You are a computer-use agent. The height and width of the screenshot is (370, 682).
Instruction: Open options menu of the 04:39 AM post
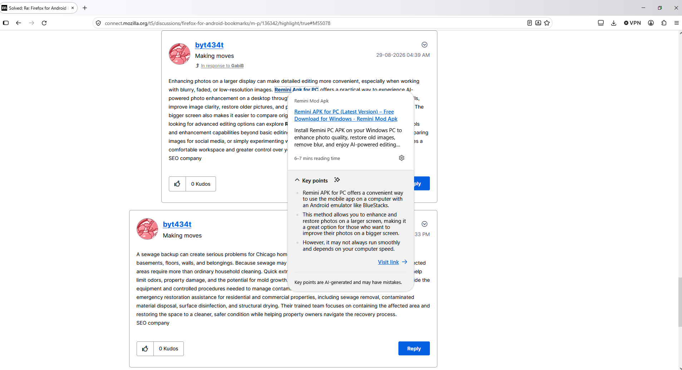(425, 45)
